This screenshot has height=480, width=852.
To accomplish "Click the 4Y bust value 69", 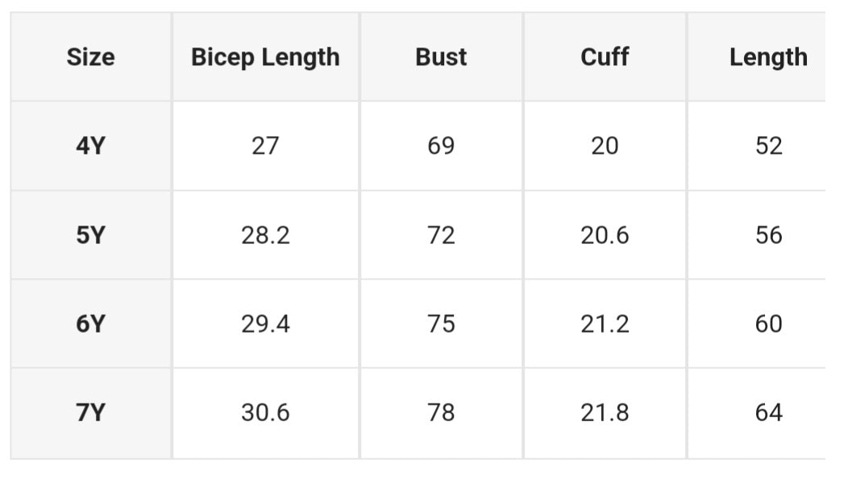I will coord(441,146).
